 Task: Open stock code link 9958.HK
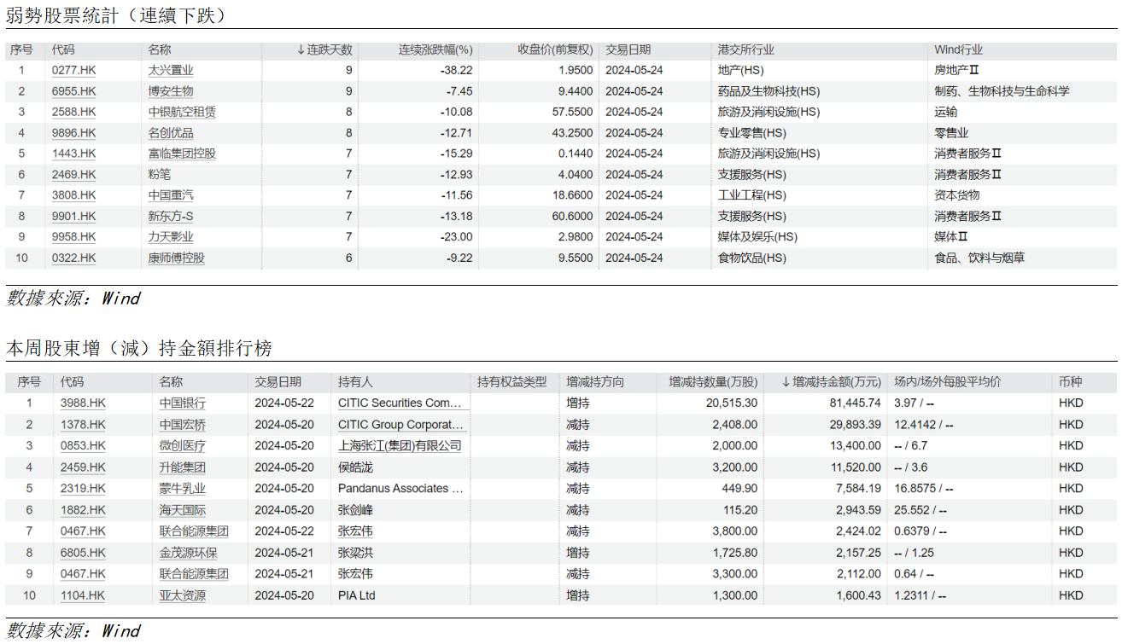(73, 237)
